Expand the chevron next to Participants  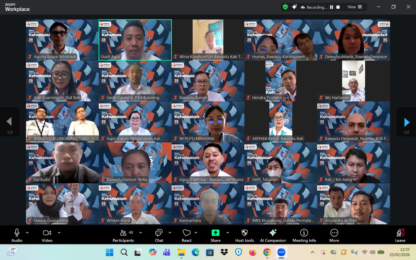[141, 233]
